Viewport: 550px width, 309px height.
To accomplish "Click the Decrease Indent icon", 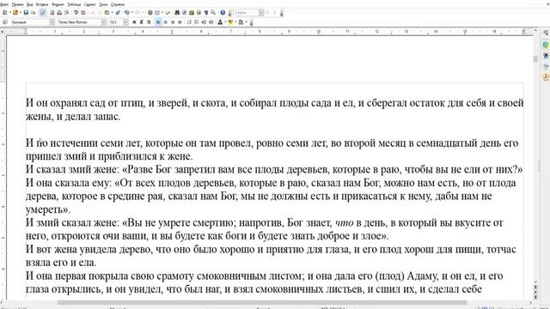I will (204, 22).
